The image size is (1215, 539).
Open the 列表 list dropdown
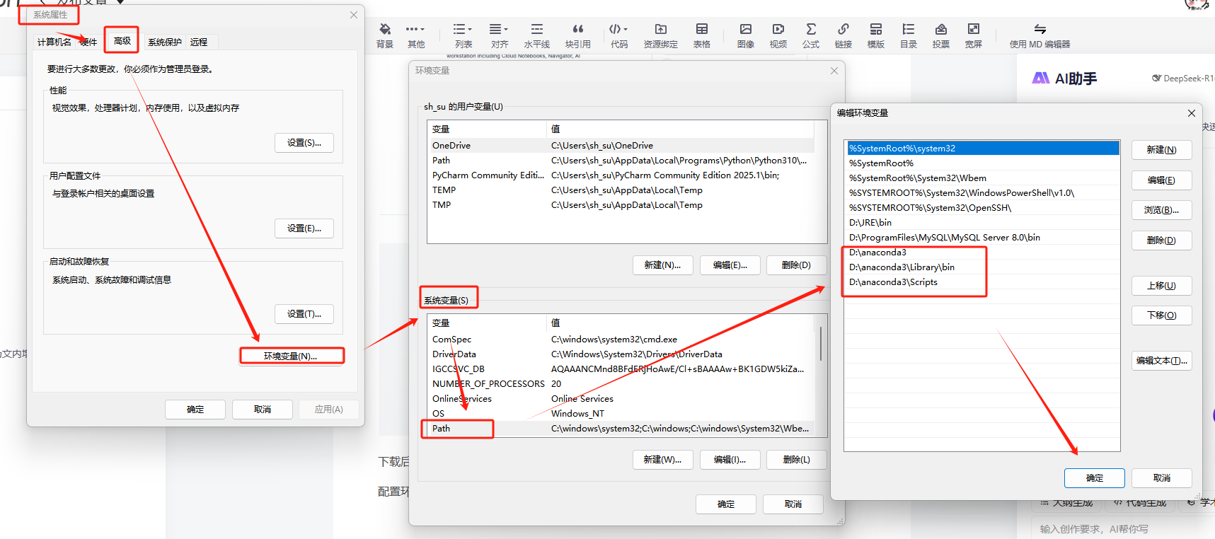463,35
